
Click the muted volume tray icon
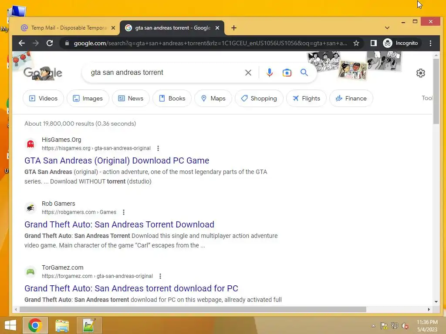tap(405, 326)
